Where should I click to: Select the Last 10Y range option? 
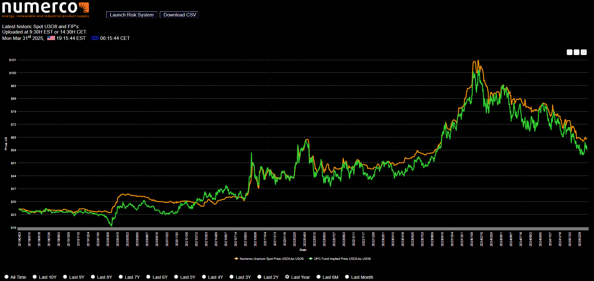pyautogui.click(x=35, y=277)
